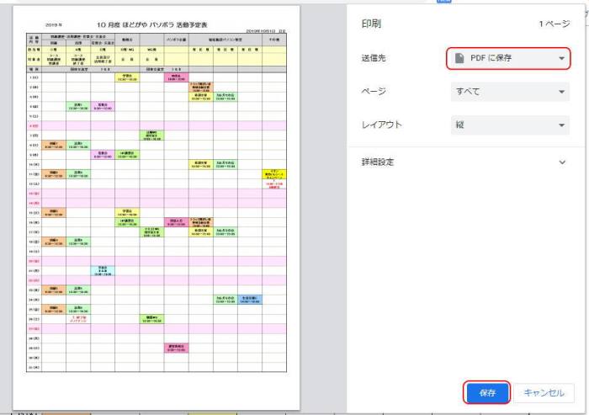Click the ページ label
Image resolution: width=589 pixels, height=415 pixels.
click(374, 92)
